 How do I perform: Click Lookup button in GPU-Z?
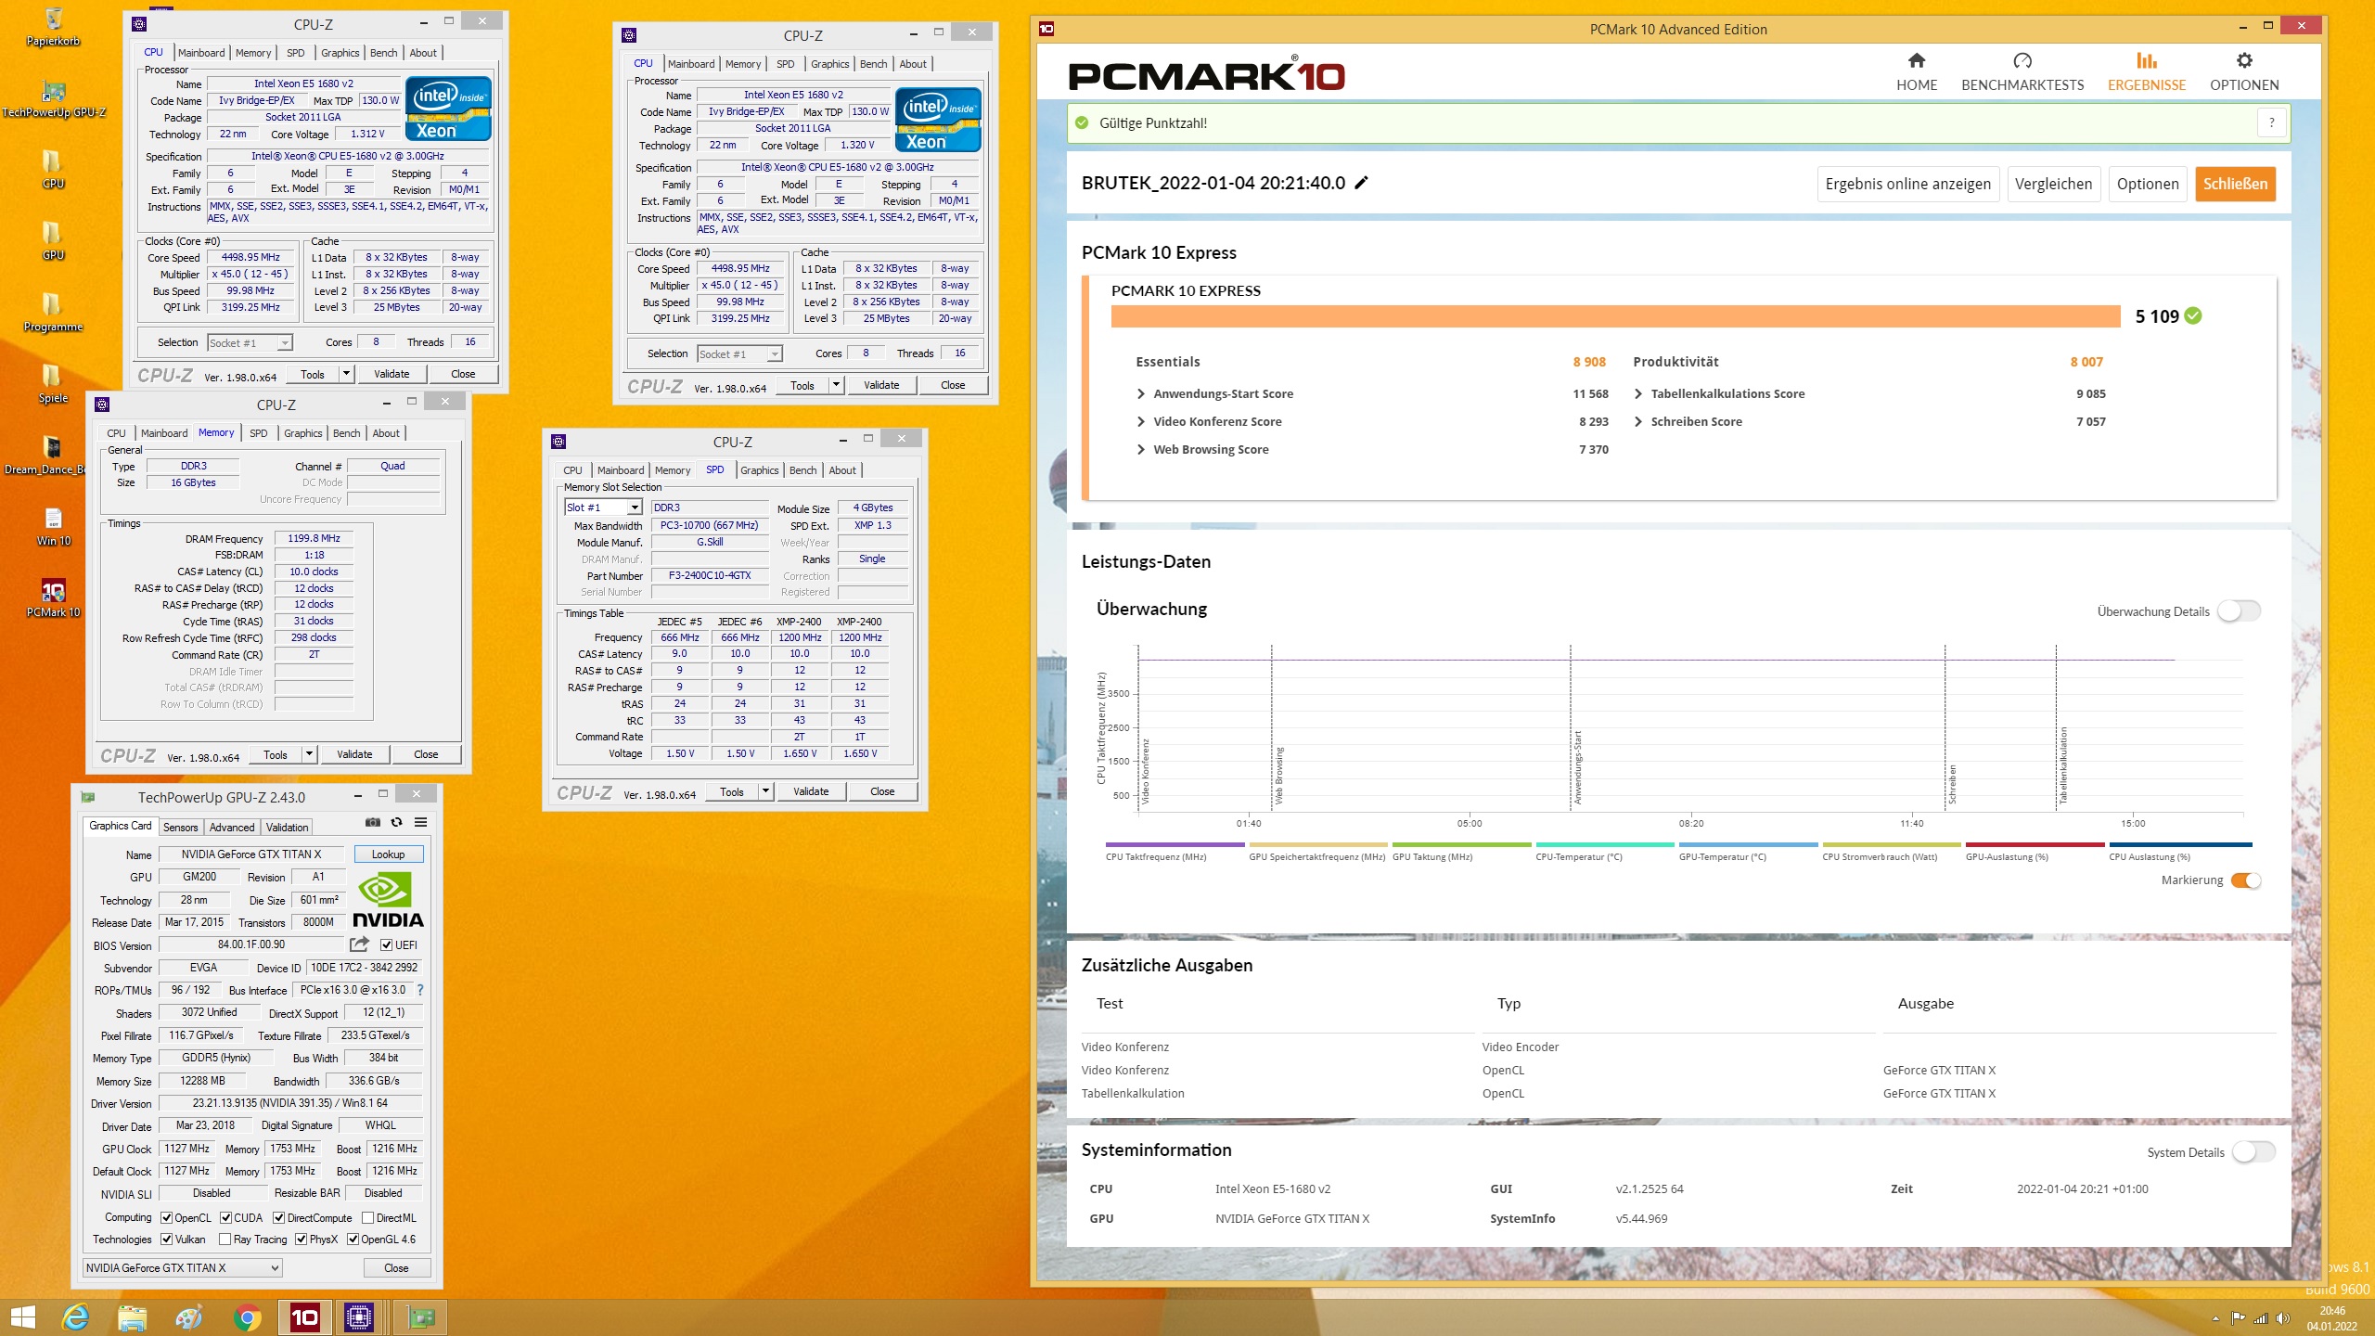click(x=388, y=854)
